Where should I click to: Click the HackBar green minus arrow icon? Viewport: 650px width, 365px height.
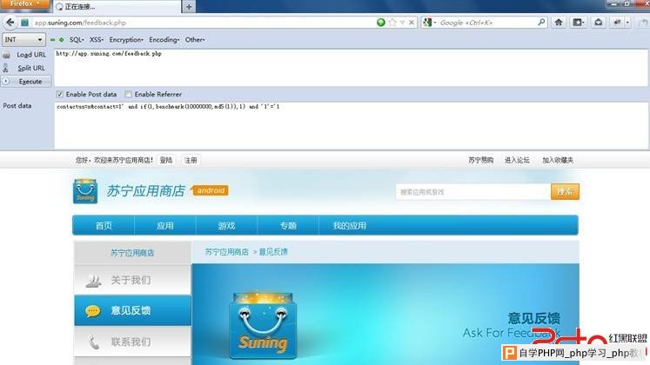(x=53, y=40)
